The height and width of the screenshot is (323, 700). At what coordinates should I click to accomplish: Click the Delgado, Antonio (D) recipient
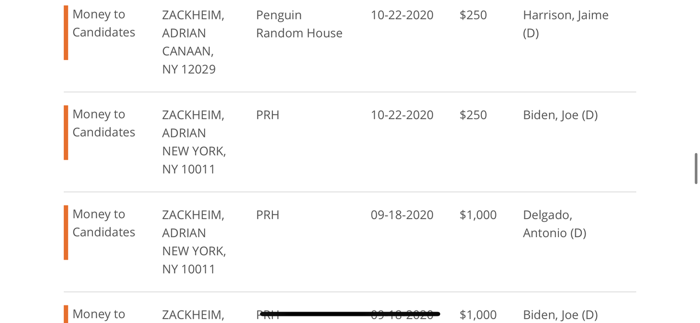point(555,224)
